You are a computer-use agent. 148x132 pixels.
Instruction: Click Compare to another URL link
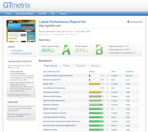tap(22, 53)
